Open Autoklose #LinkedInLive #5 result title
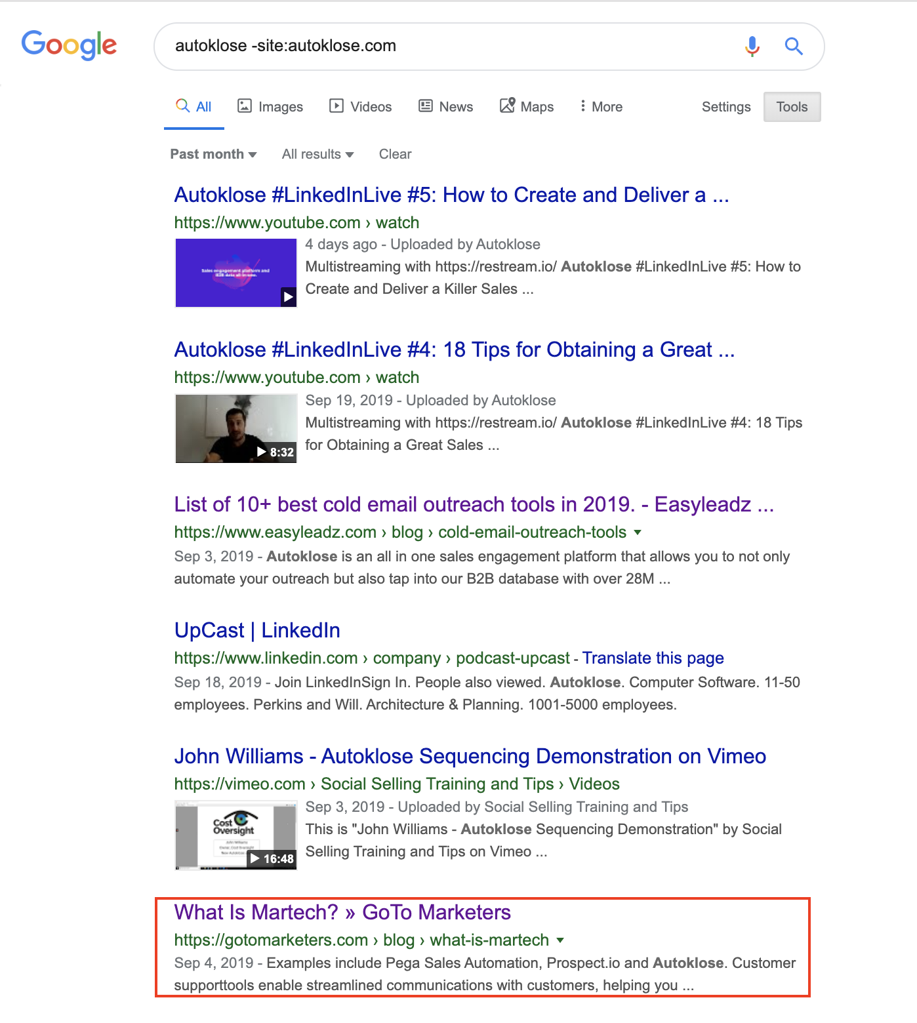Screen dimensions: 917x1023 click(451, 195)
